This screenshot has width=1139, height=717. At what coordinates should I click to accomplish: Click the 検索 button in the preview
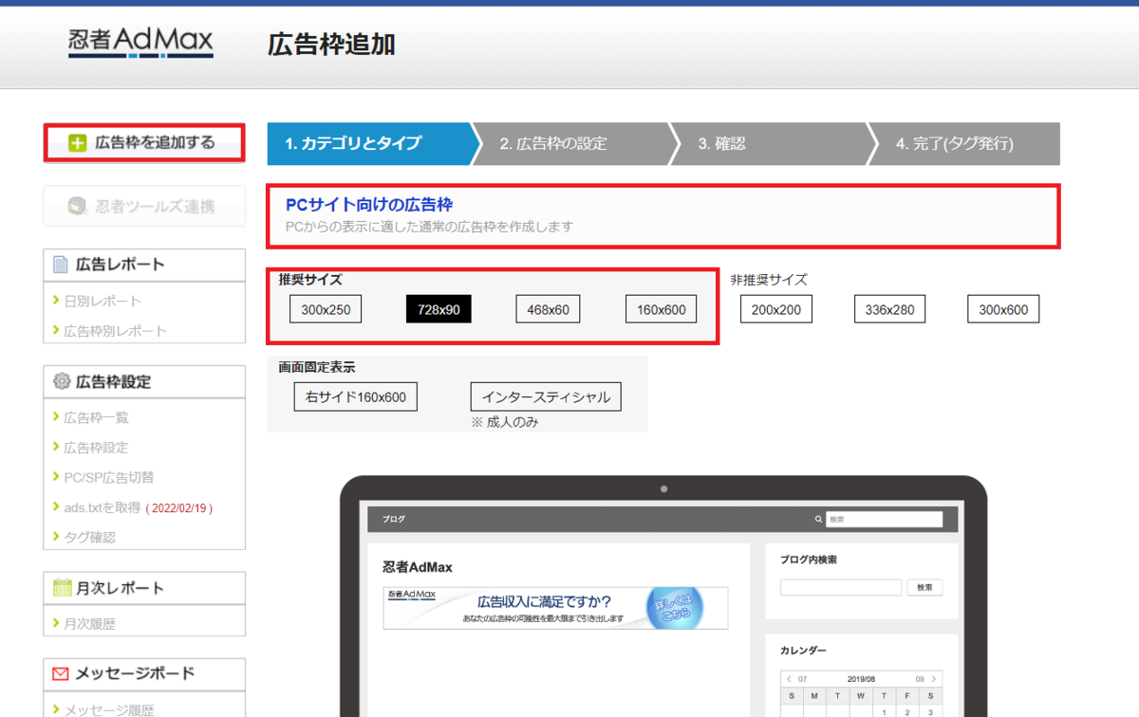click(925, 588)
